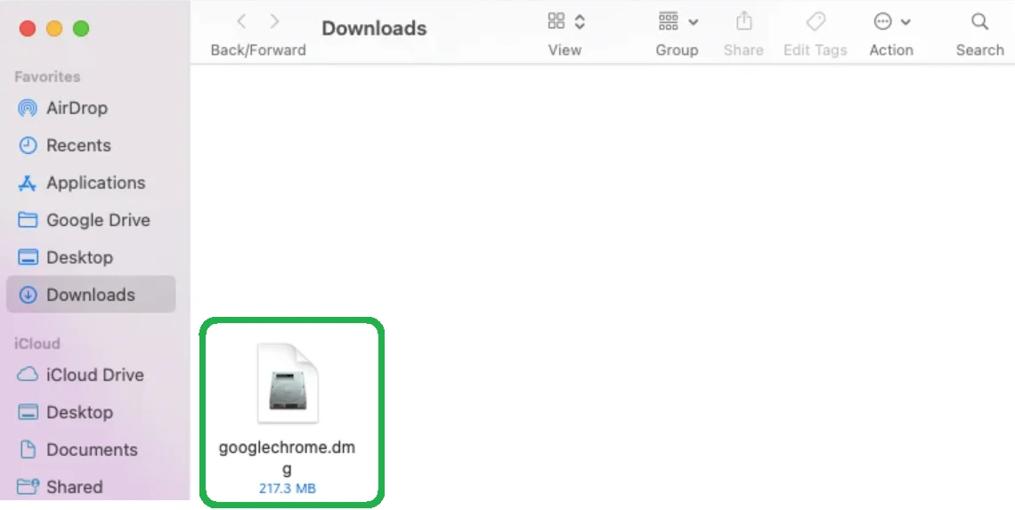
Task: Click the Downloads window title
Action: (374, 28)
